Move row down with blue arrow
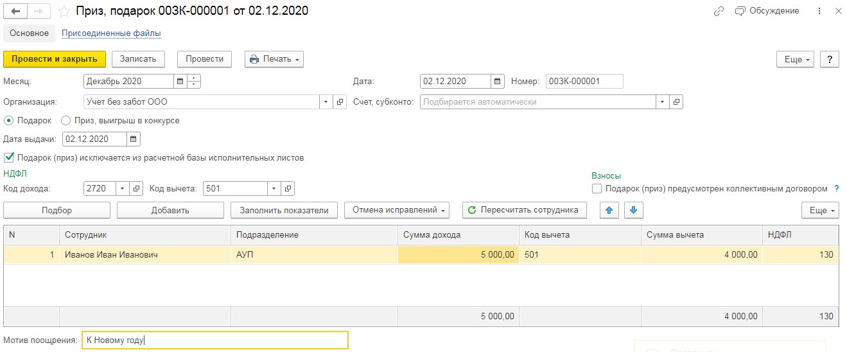Screen dimensions: 847x352 tap(633, 210)
